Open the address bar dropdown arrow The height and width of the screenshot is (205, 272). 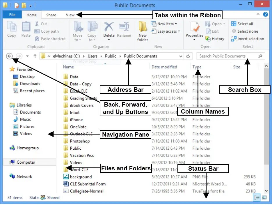pyautogui.click(x=181, y=56)
